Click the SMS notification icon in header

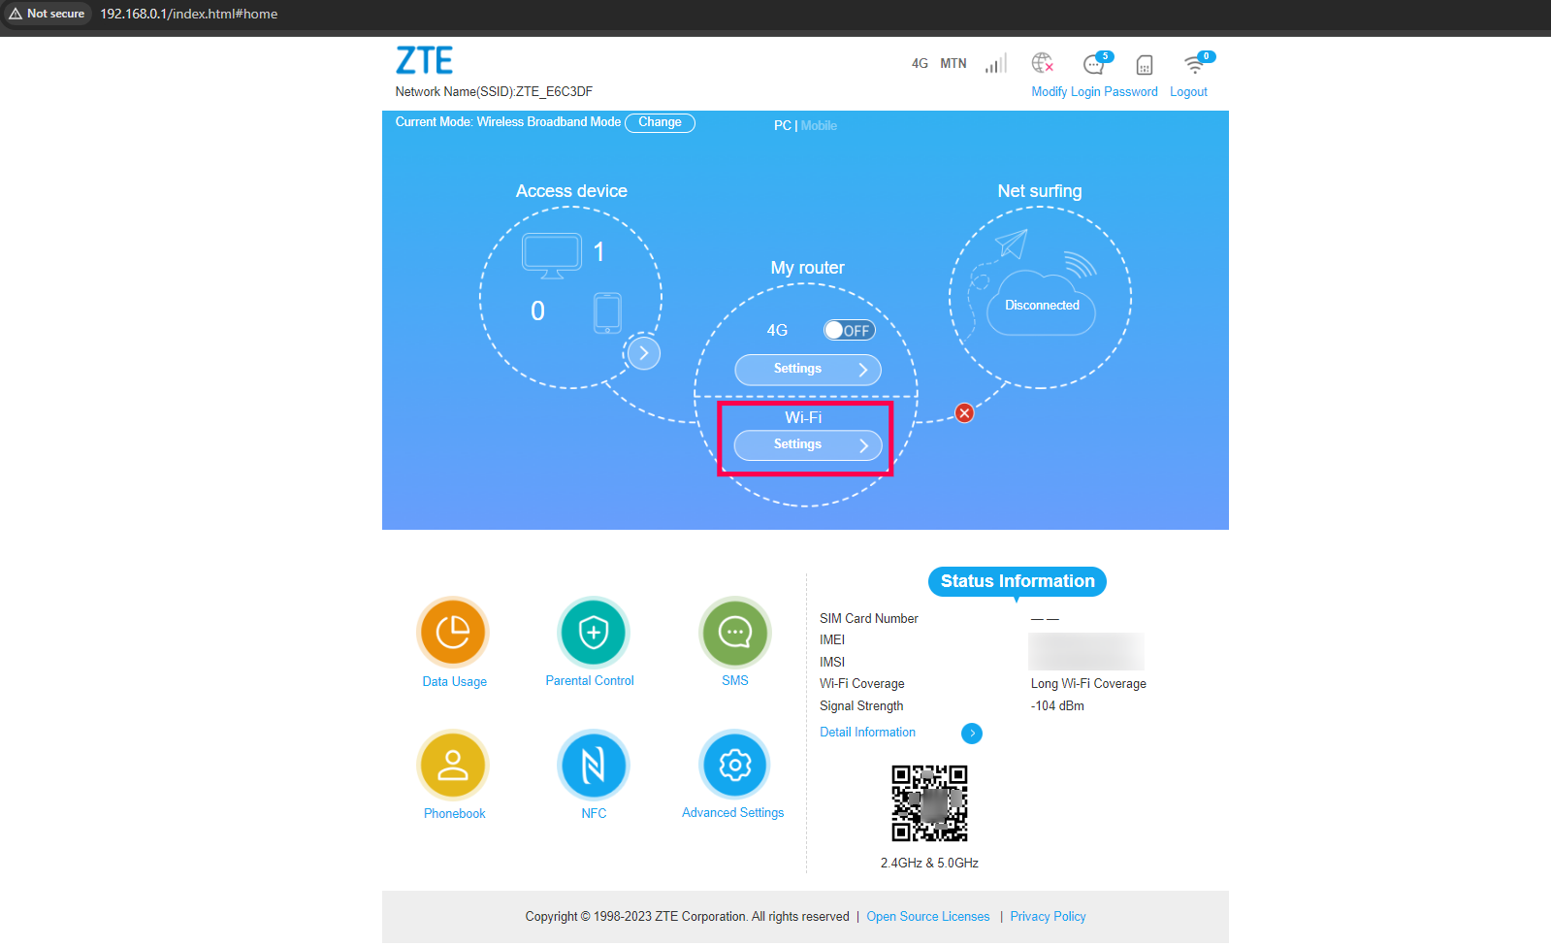tap(1095, 64)
